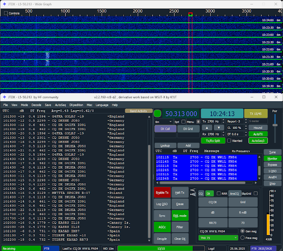
Task: Toggle the Menu checkbox
Action: point(198,122)
